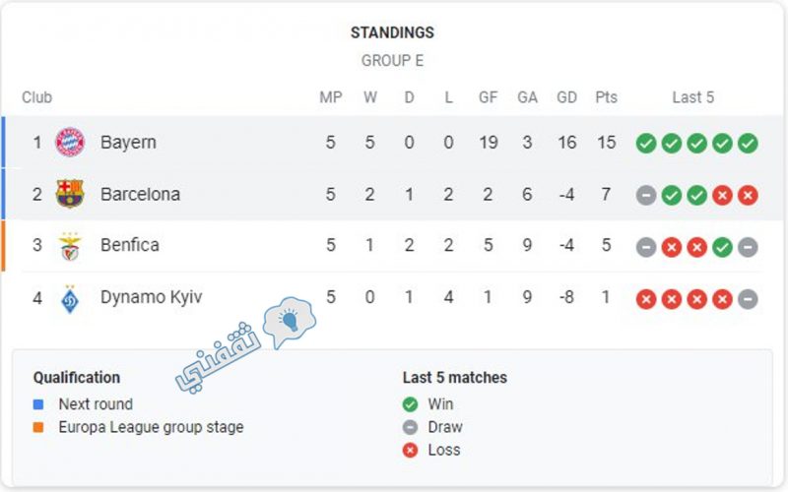
Task: Click Barcelona's last red loss icon
Action: [x=748, y=195]
